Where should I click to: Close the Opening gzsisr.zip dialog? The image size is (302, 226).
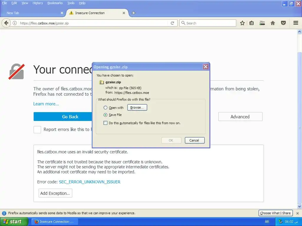[x=206, y=67]
